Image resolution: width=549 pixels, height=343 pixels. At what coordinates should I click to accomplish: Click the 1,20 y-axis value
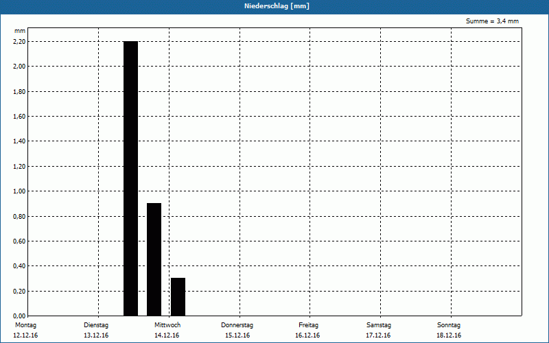pyautogui.click(x=19, y=166)
